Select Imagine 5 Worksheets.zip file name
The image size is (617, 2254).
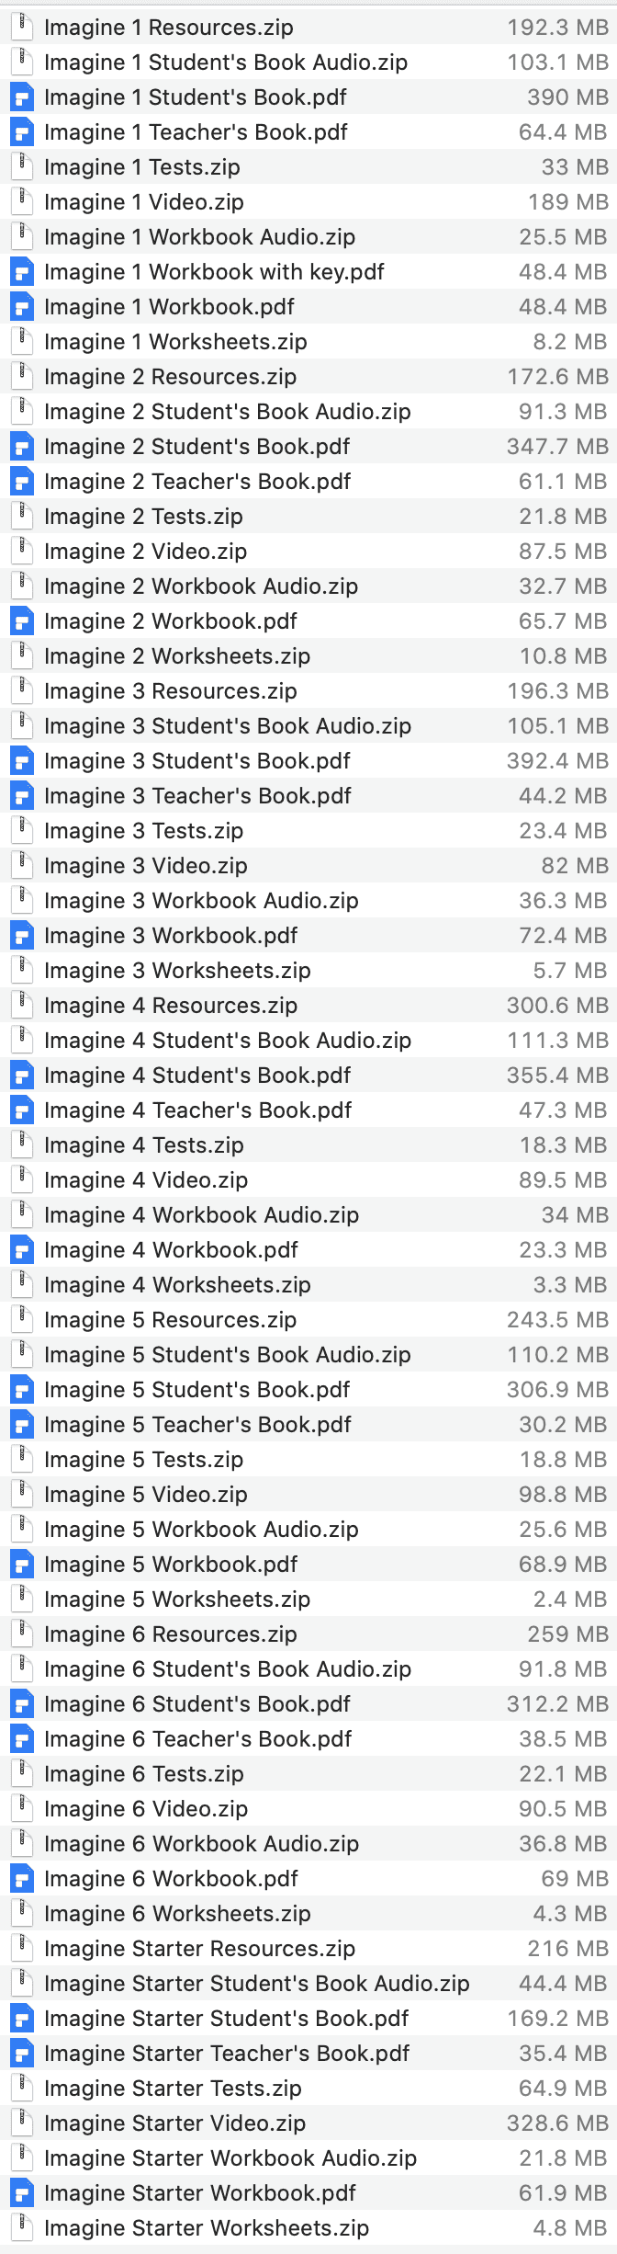click(177, 1599)
